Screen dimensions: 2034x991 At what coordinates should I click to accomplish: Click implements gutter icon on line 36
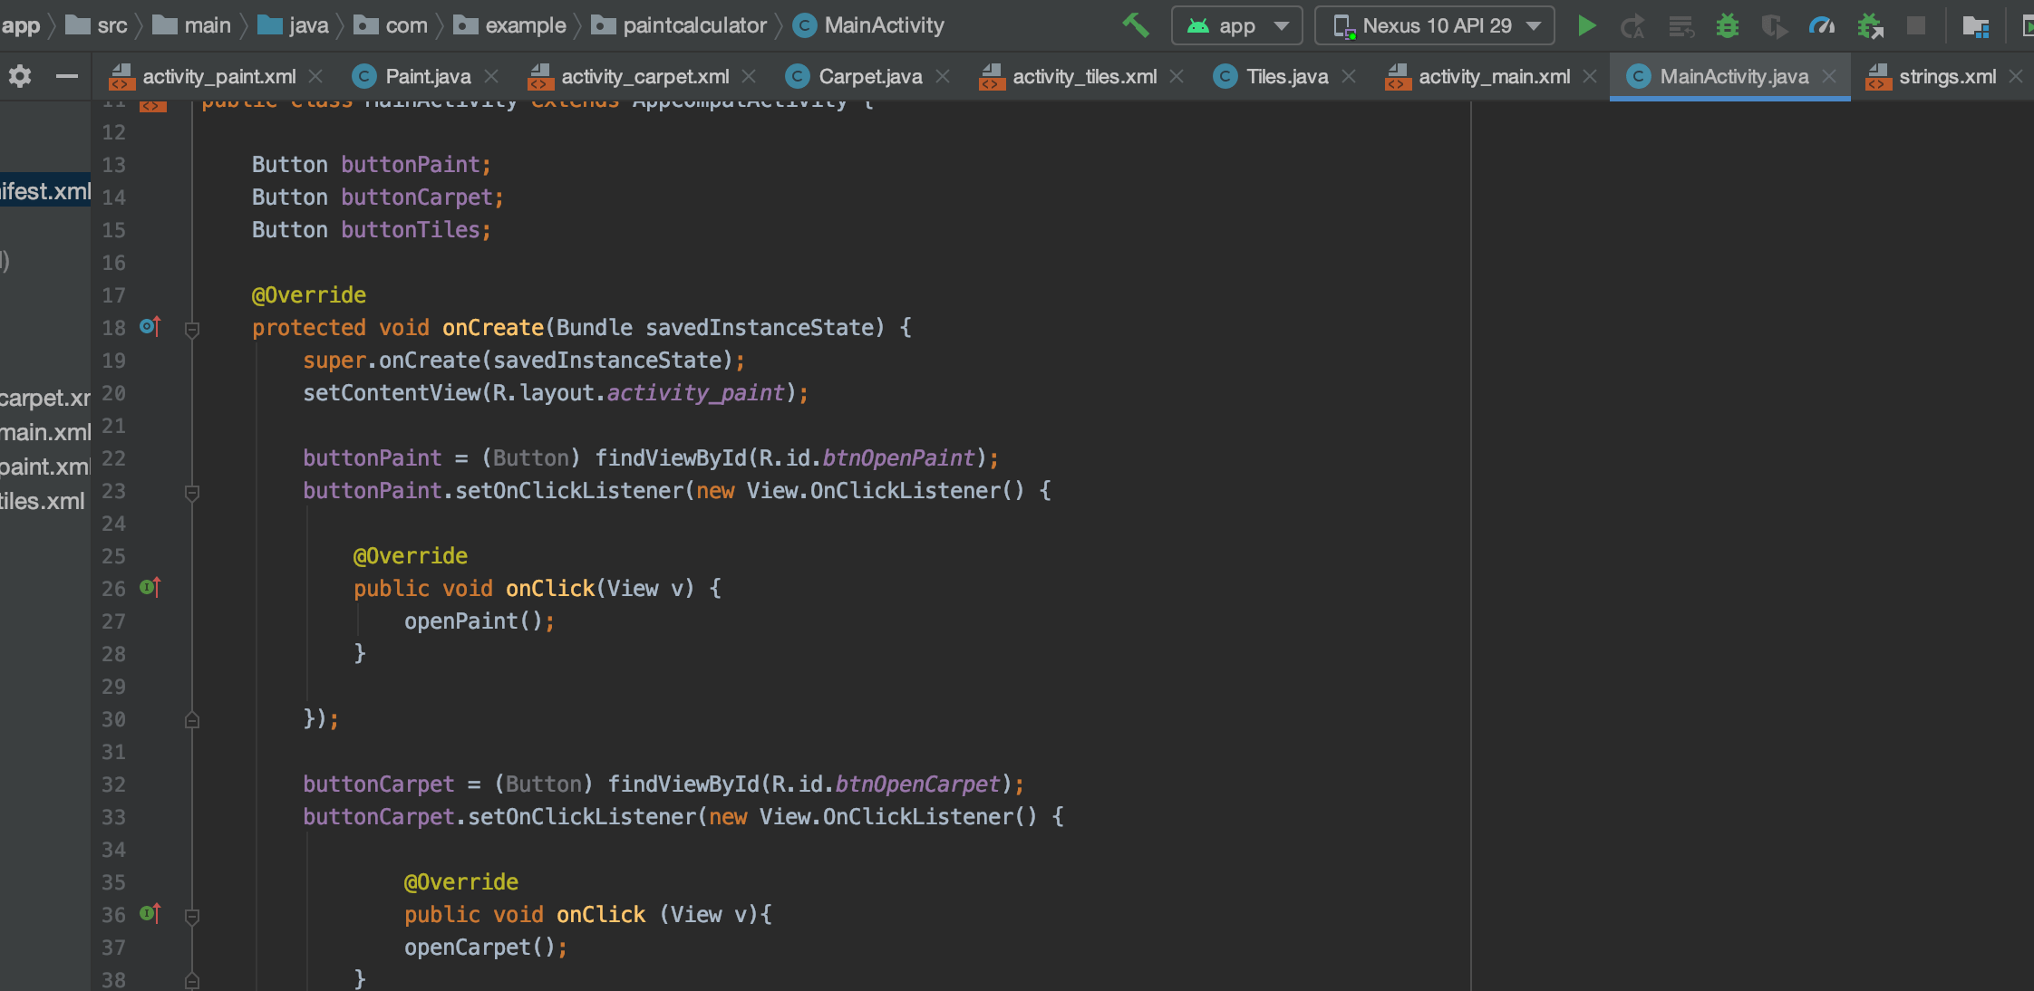(150, 913)
